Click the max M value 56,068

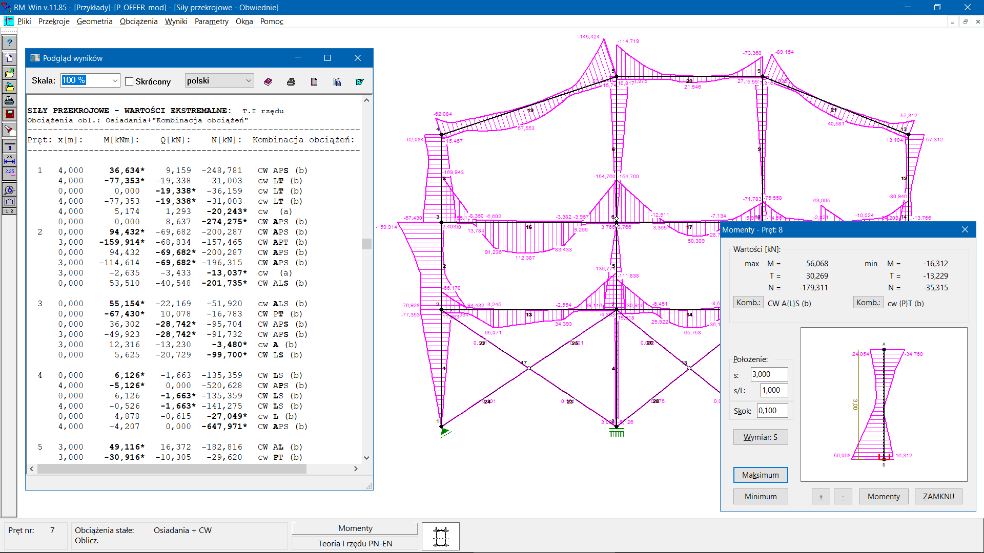817,264
